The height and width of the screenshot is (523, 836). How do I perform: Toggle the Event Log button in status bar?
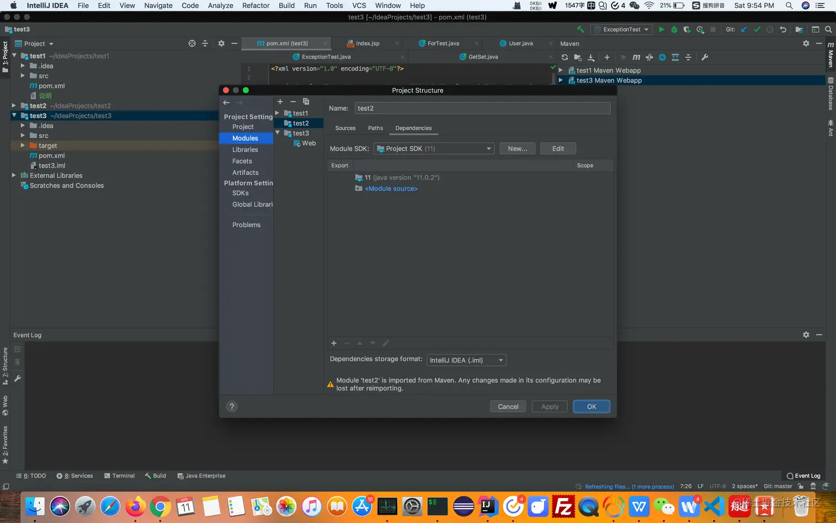pyautogui.click(x=803, y=476)
